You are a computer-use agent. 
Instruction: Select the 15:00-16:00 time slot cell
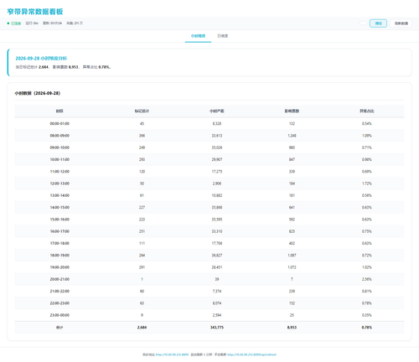[x=59, y=220]
